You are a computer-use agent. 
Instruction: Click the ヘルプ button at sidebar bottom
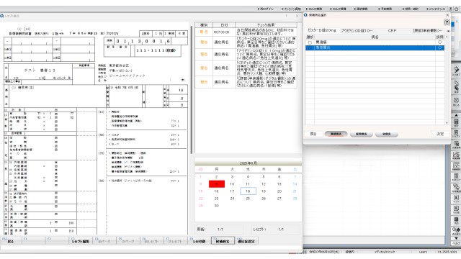pyautogui.click(x=456, y=243)
